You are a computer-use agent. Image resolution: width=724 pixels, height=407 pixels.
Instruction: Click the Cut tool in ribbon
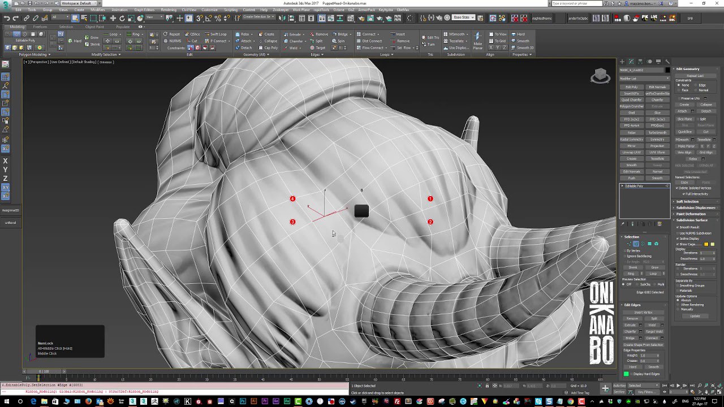click(192, 41)
